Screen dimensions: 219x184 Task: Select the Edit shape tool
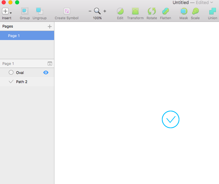tap(120, 11)
